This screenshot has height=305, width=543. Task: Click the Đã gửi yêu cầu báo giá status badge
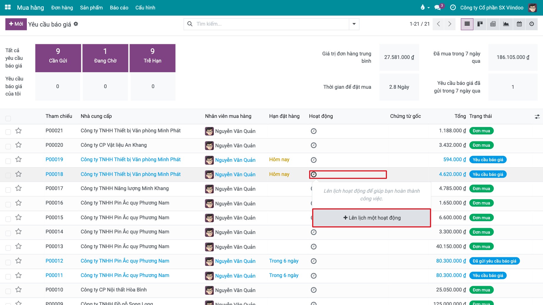pyautogui.click(x=494, y=261)
